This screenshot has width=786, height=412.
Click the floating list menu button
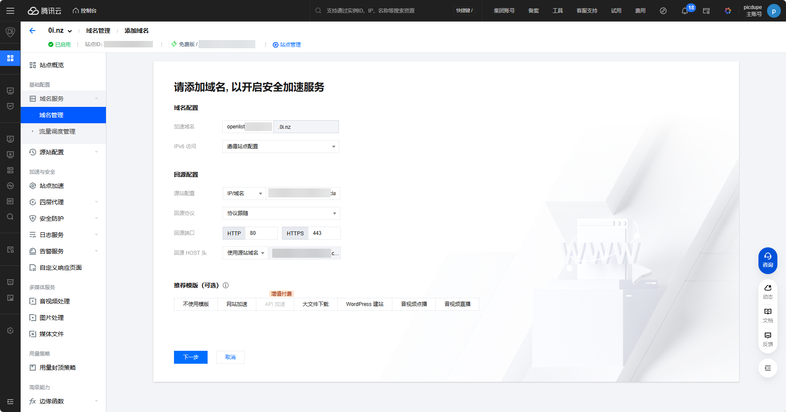pos(768,368)
